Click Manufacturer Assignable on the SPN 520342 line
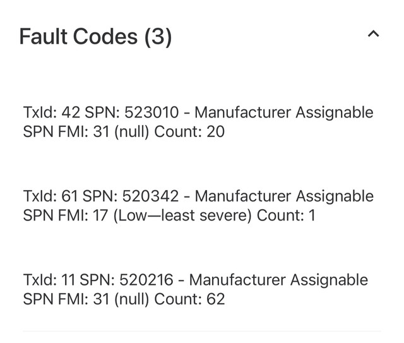 point(283,196)
